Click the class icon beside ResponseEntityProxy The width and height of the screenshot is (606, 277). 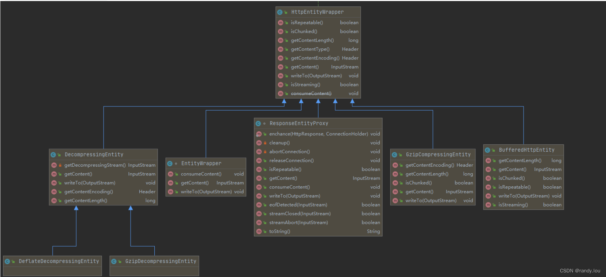click(258, 124)
